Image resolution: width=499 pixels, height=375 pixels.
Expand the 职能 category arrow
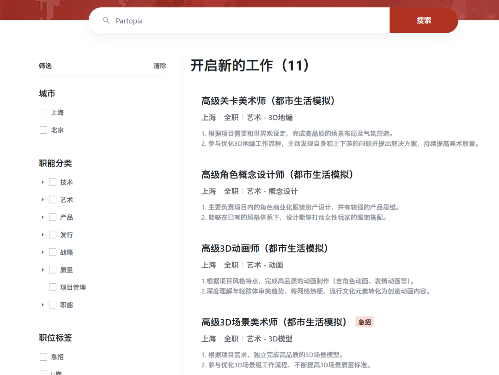[43, 305]
